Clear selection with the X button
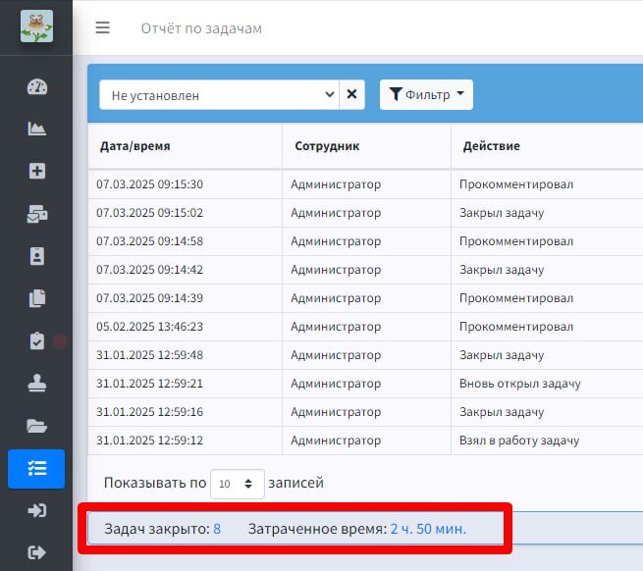The image size is (643, 571). click(x=351, y=95)
